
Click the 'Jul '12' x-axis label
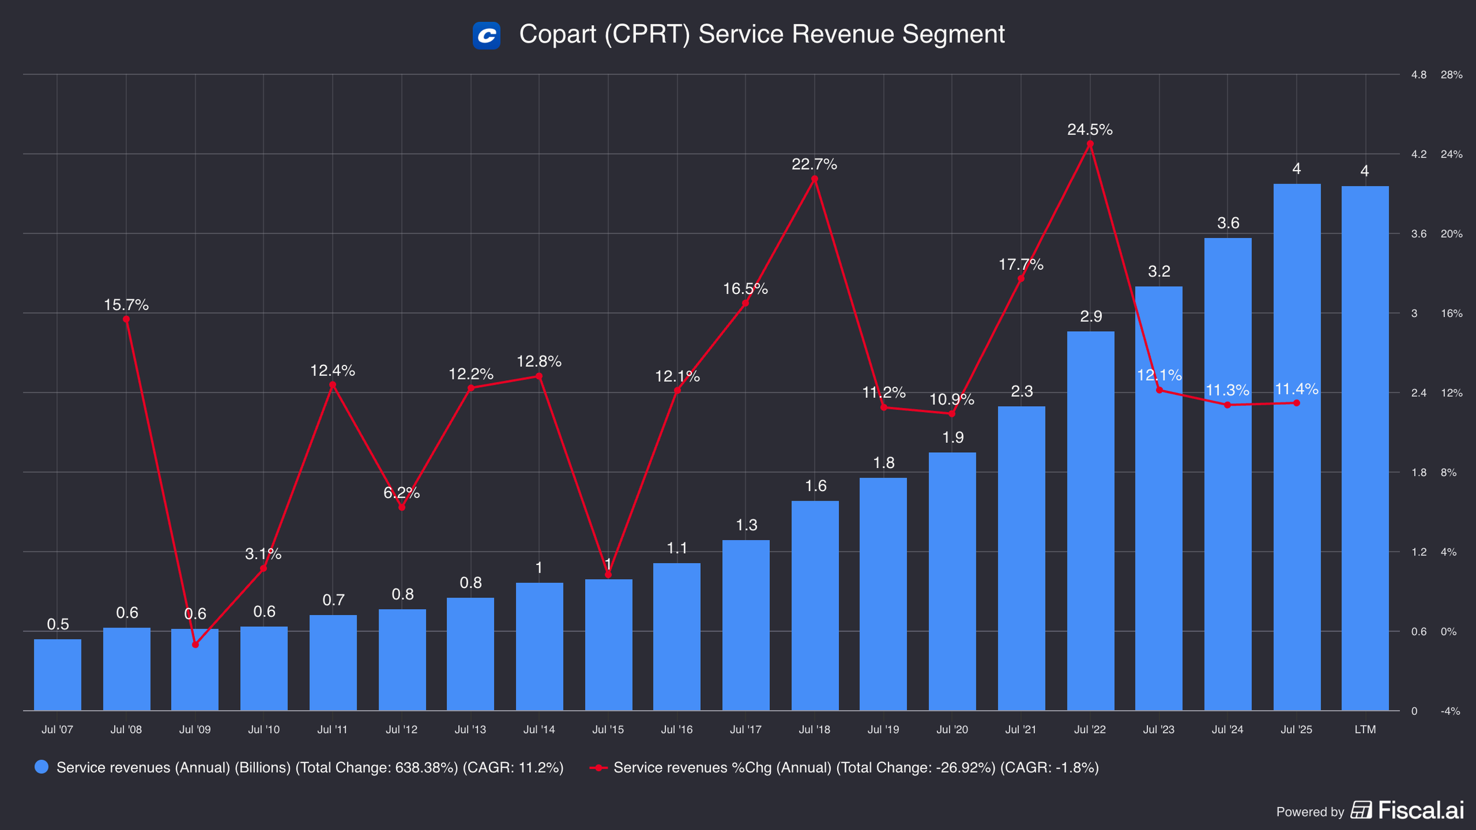401,730
